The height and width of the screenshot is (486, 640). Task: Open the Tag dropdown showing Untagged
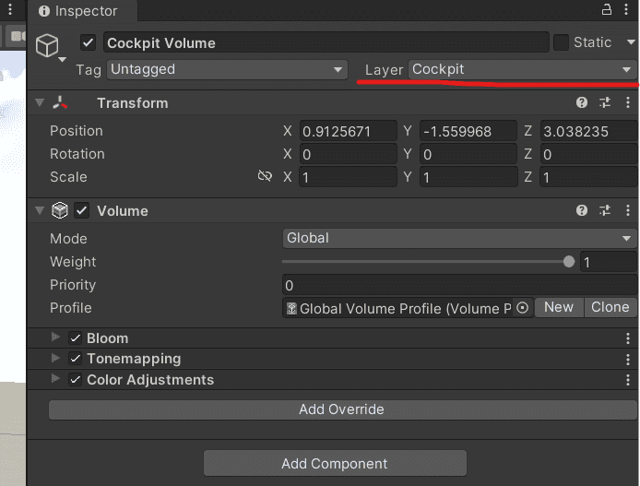pos(228,69)
